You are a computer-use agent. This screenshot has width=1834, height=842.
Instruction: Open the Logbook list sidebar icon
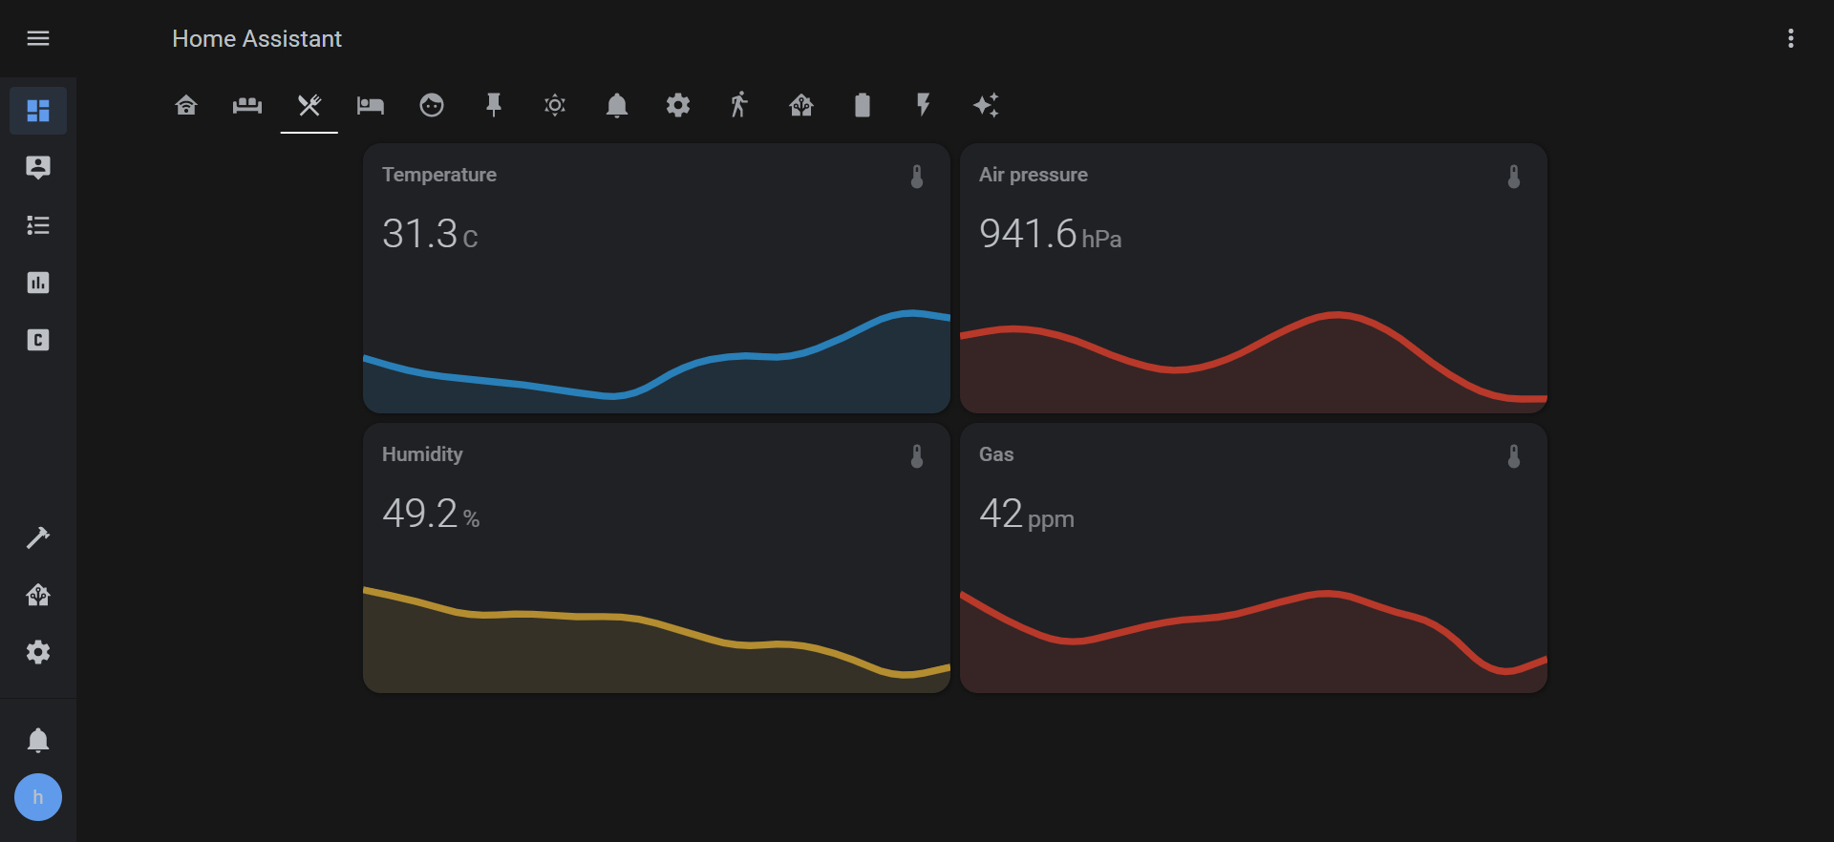(38, 225)
